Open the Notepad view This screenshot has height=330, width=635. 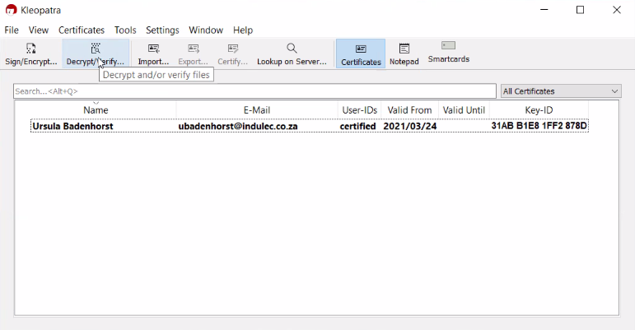tap(404, 53)
